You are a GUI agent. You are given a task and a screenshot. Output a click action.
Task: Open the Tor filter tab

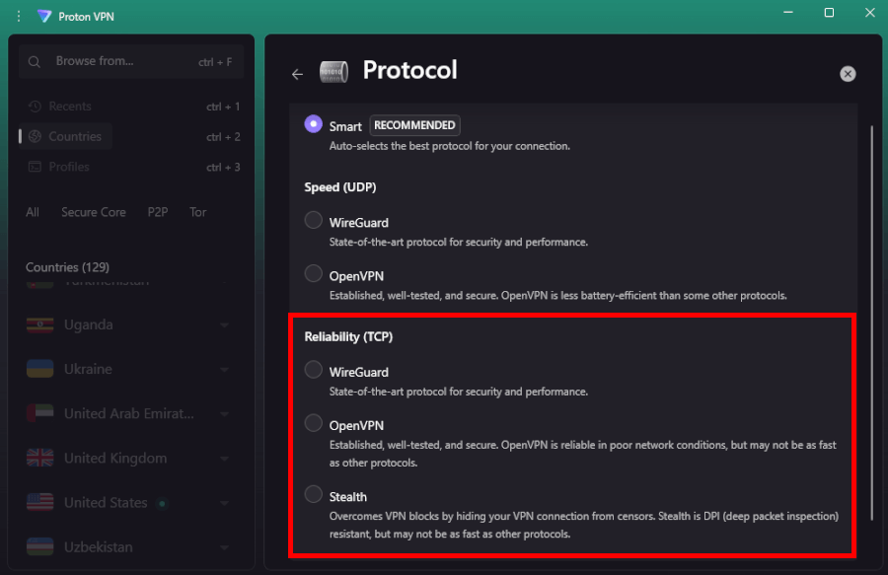[197, 211]
